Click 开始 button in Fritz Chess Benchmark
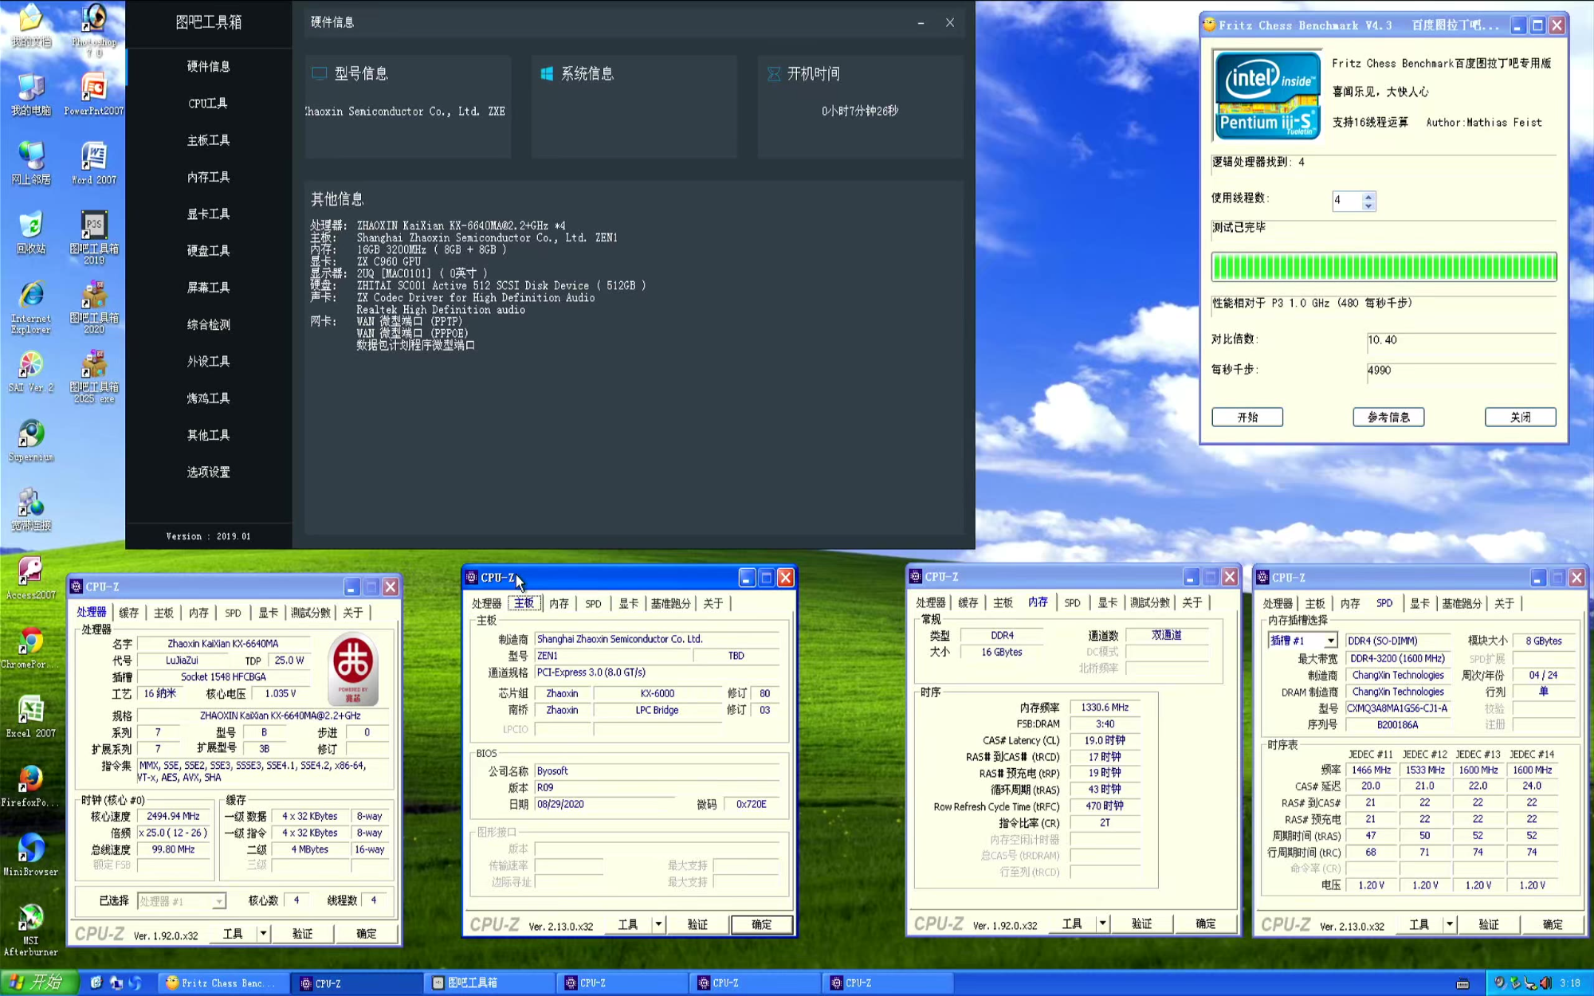1594x996 pixels. point(1247,418)
